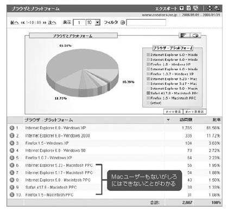The image size is (228, 212).
Task: Select Internet Explorer 5.23 - Macintosh PPC row text
Action: [x=59, y=165]
